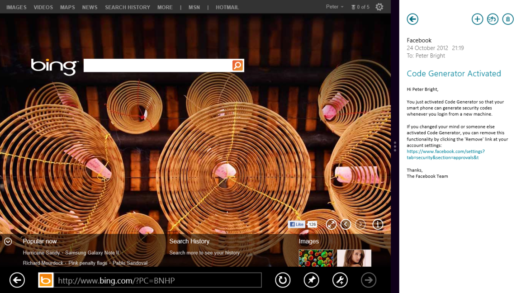Switch to the NEWS section
The height and width of the screenshot is (293, 521).
point(90,7)
